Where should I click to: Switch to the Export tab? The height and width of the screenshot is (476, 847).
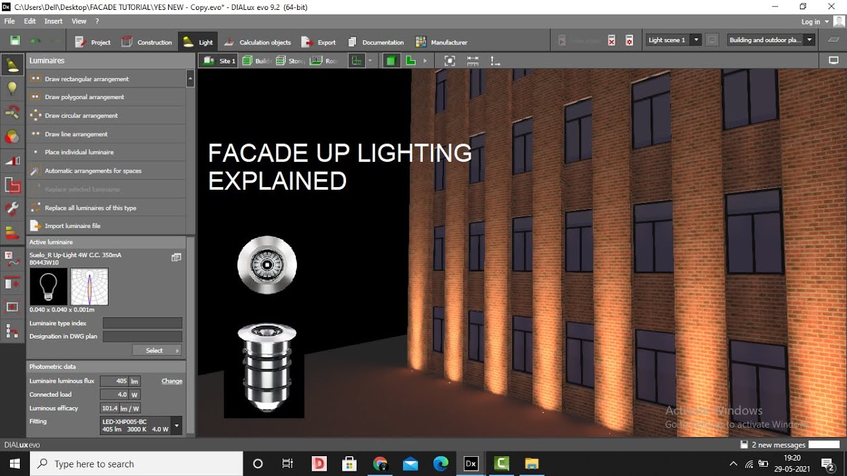point(318,42)
